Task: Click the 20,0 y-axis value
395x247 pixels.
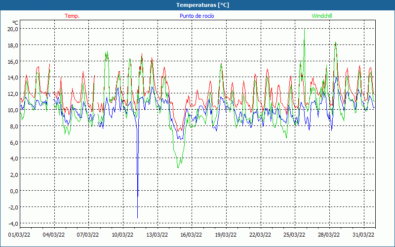Action: click(x=13, y=29)
